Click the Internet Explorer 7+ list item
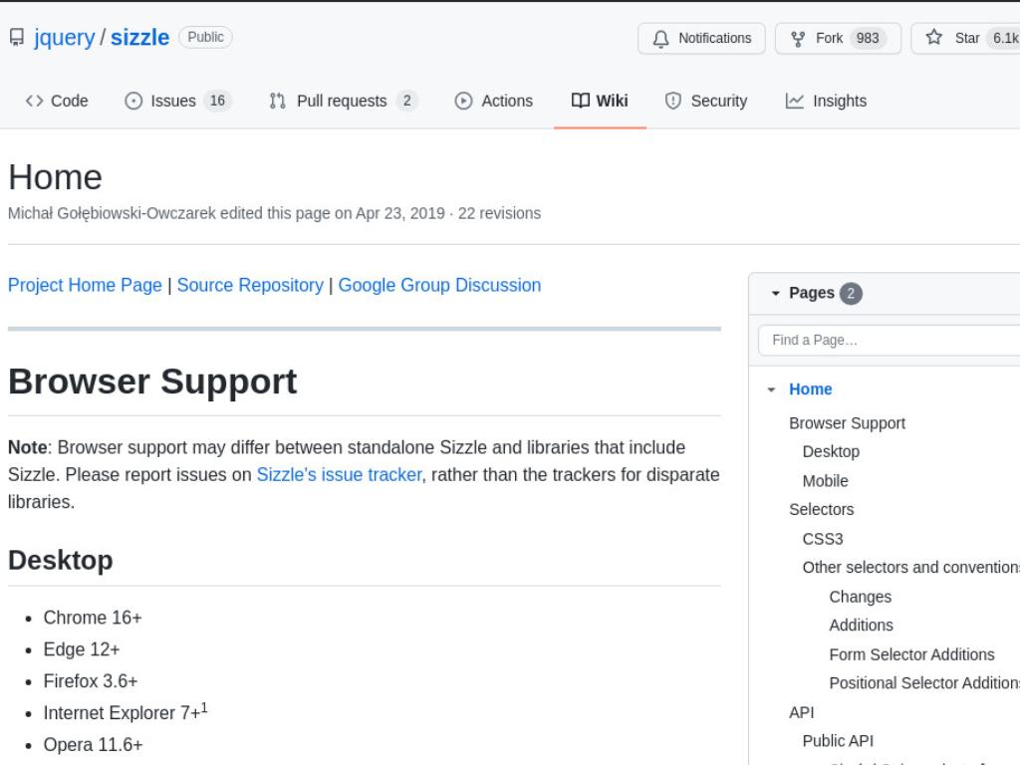Screen dimensions: 1020x765 tap(126, 711)
